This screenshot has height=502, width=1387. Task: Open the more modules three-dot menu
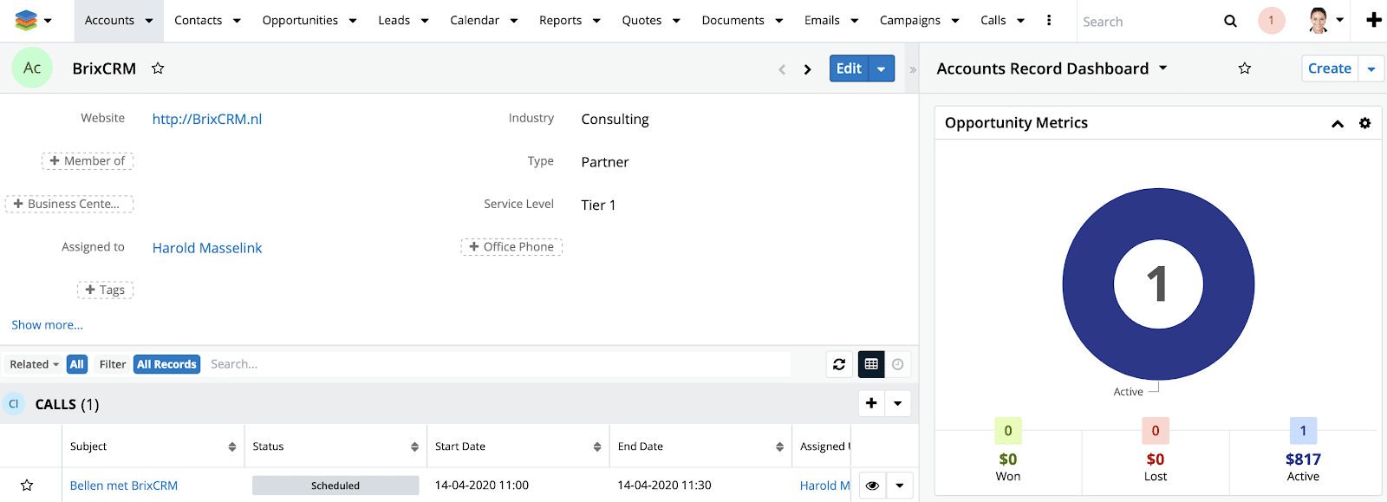point(1049,20)
